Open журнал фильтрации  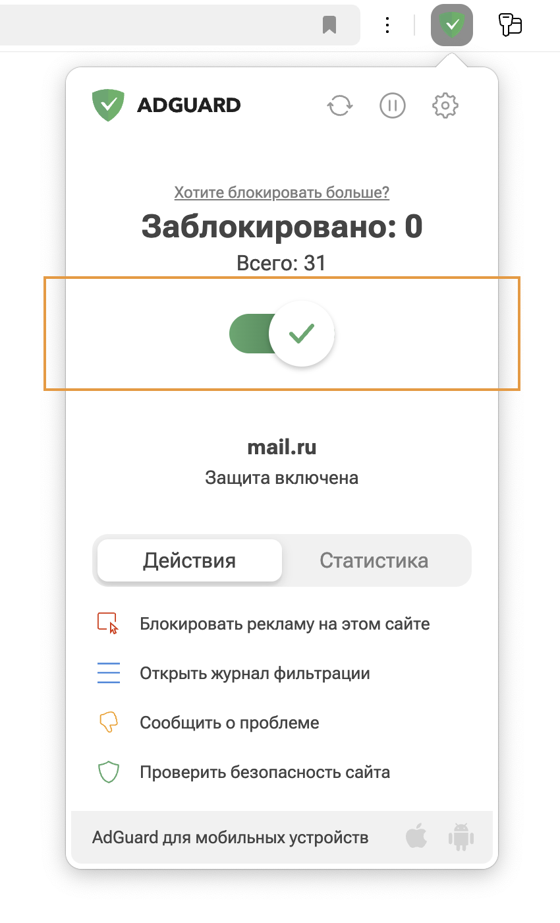(254, 674)
